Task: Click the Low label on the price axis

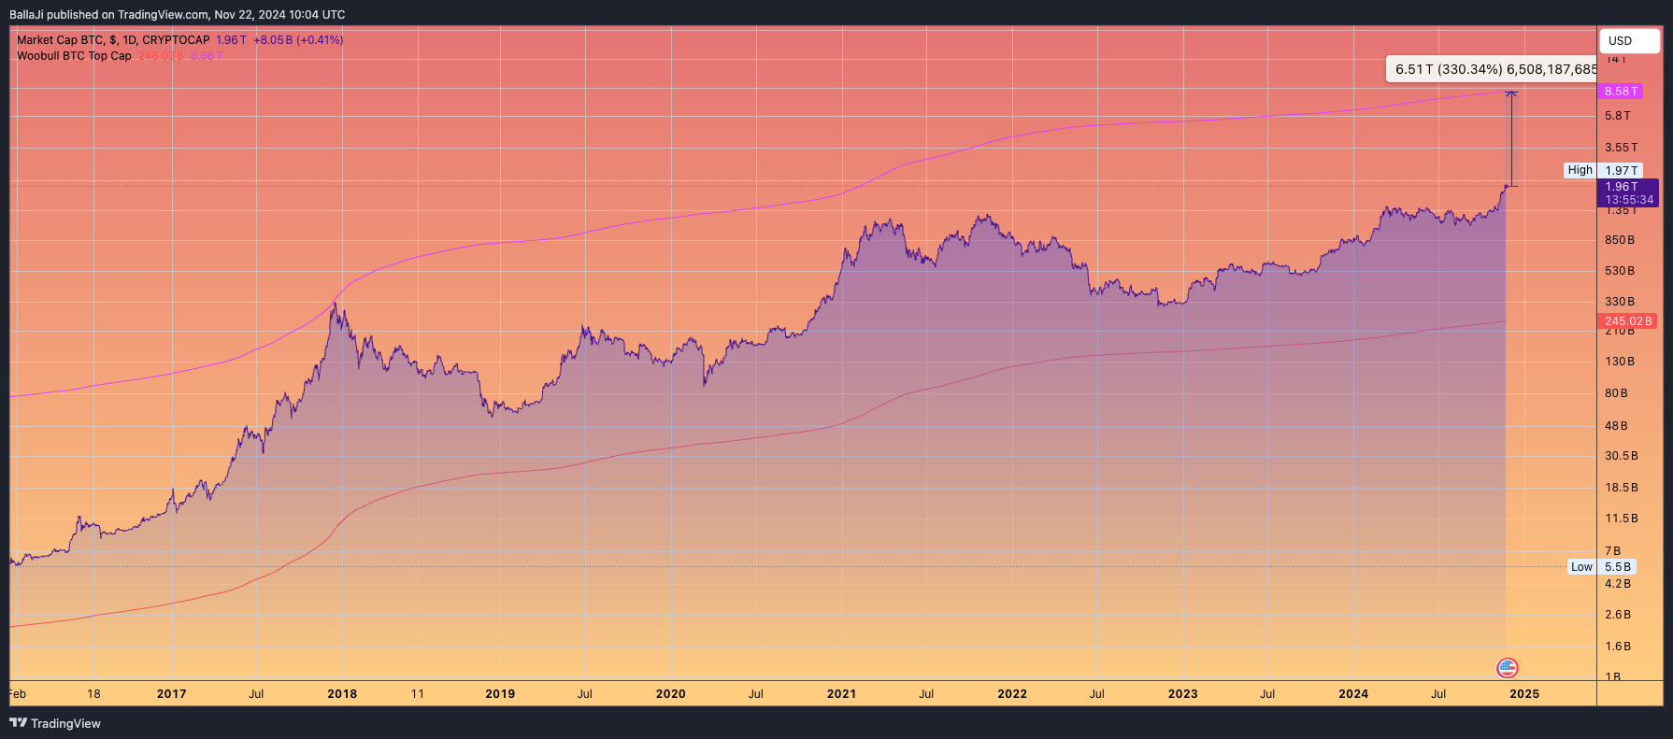Action: point(1581,567)
